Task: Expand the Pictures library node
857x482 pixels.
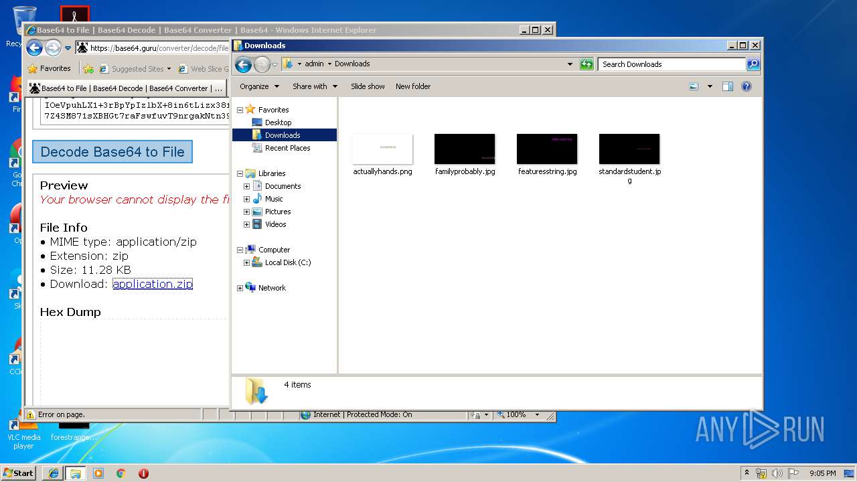Action: [246, 212]
